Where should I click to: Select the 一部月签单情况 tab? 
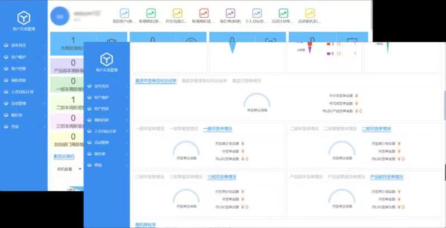click(x=217, y=129)
